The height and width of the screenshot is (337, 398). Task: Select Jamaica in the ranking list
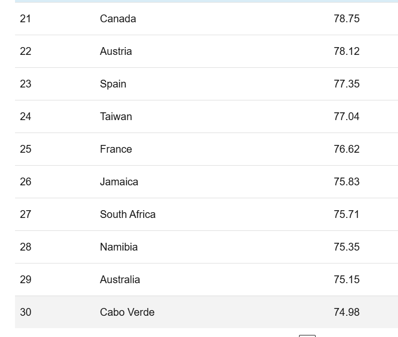119,182
